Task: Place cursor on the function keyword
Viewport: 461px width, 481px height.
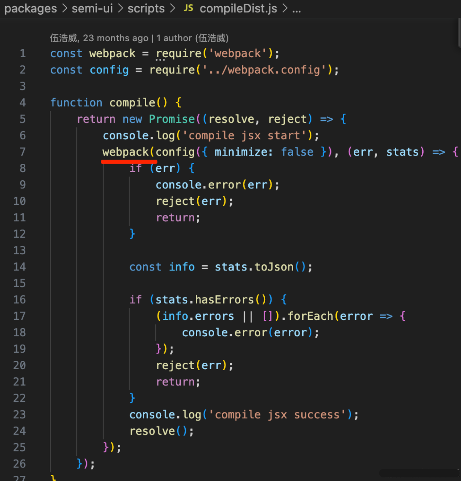Action: click(x=76, y=103)
